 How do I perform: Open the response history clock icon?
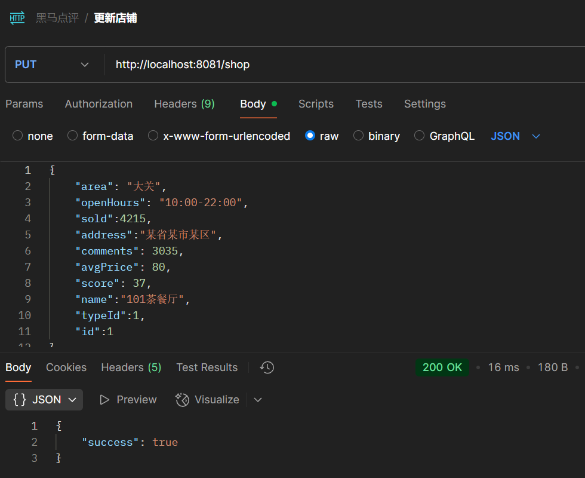click(267, 367)
